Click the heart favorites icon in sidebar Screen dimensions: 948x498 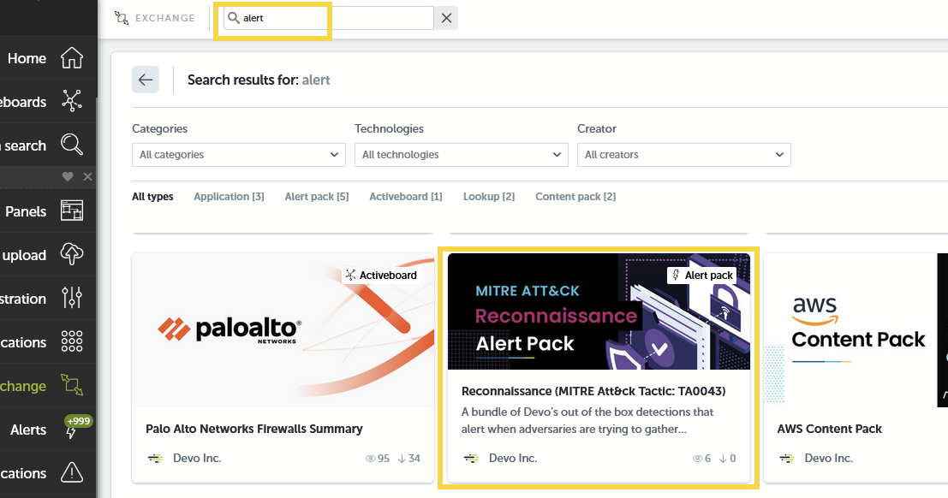(x=68, y=176)
